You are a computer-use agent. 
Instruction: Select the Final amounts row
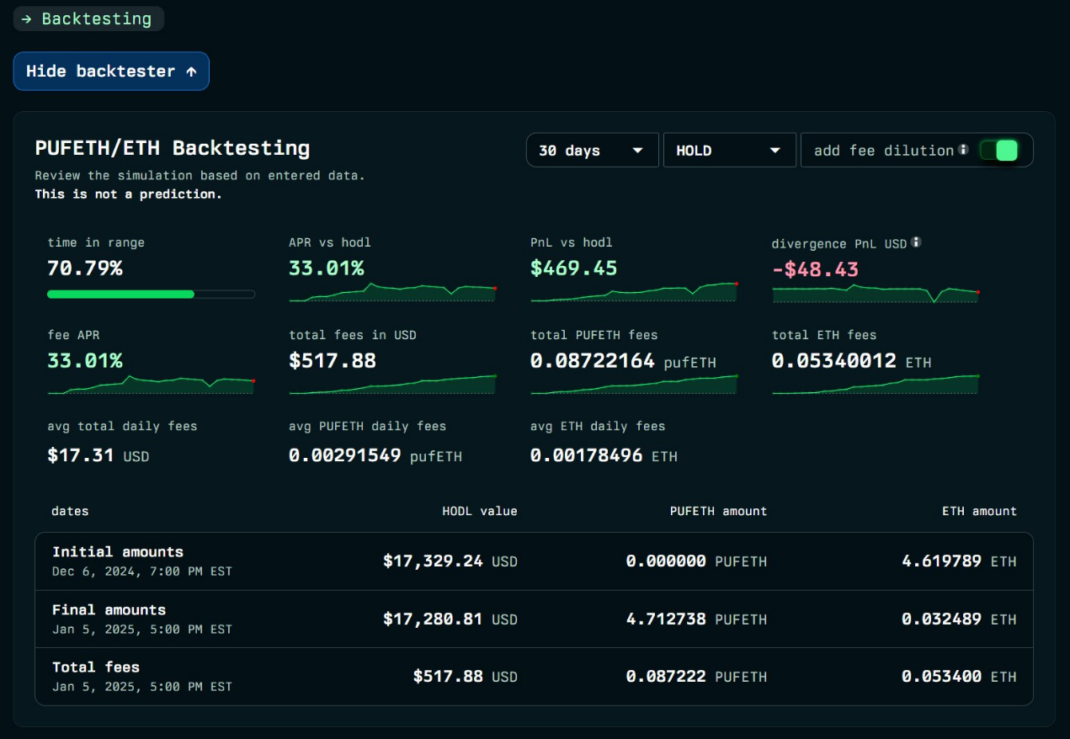[534, 619]
